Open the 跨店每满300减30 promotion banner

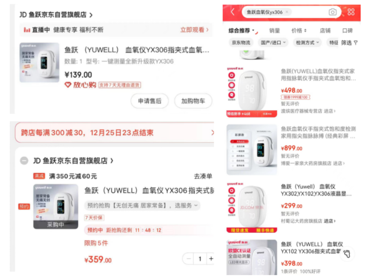click(x=114, y=133)
